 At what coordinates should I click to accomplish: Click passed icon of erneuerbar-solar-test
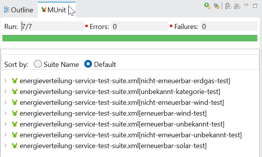click(15, 145)
